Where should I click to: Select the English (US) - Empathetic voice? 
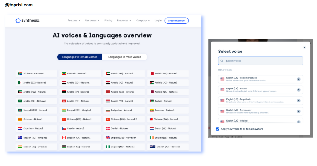[x=260, y=101]
